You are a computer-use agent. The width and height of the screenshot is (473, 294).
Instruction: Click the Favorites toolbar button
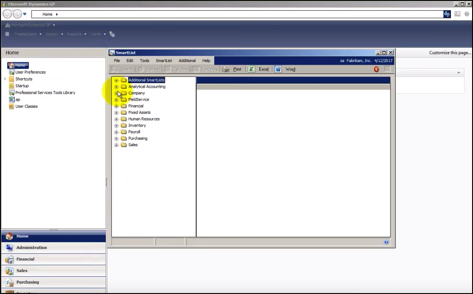(x=205, y=69)
